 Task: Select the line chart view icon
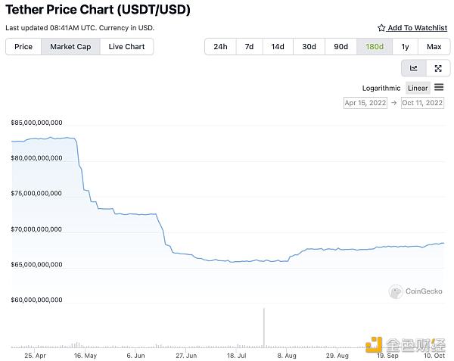[414, 68]
